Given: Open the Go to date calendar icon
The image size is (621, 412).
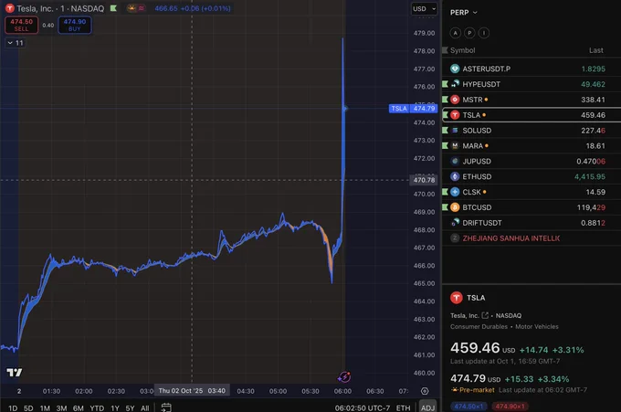Looking at the screenshot, I should tap(166, 407).
